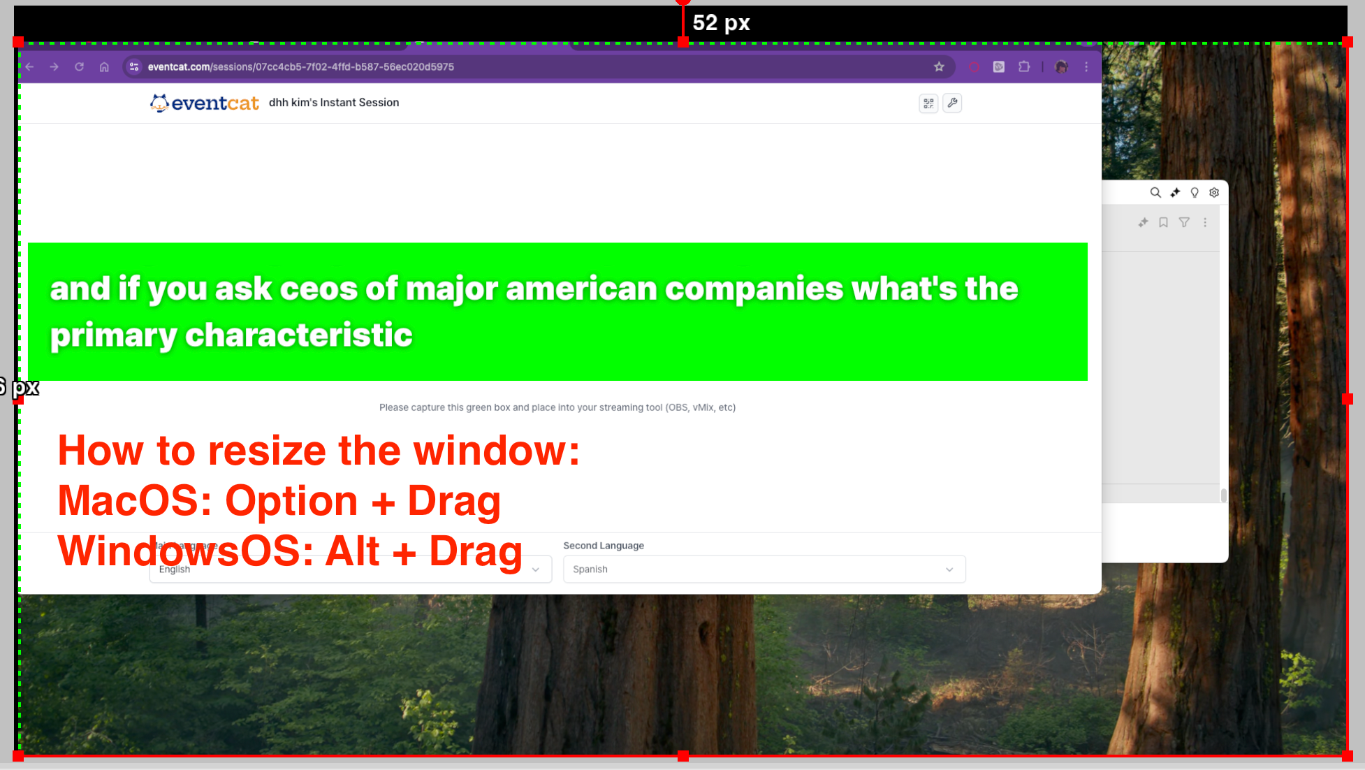Go to browser home page

104,67
